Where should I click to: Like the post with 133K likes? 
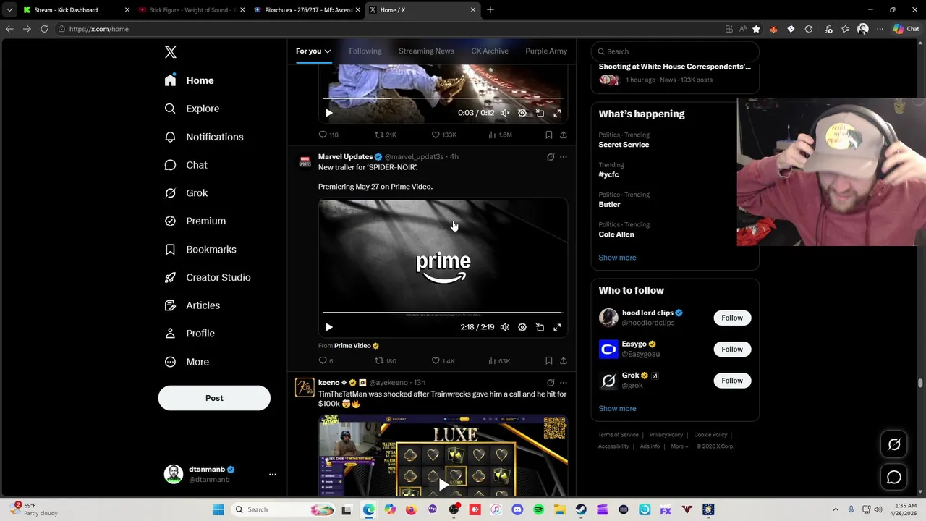coord(443,135)
